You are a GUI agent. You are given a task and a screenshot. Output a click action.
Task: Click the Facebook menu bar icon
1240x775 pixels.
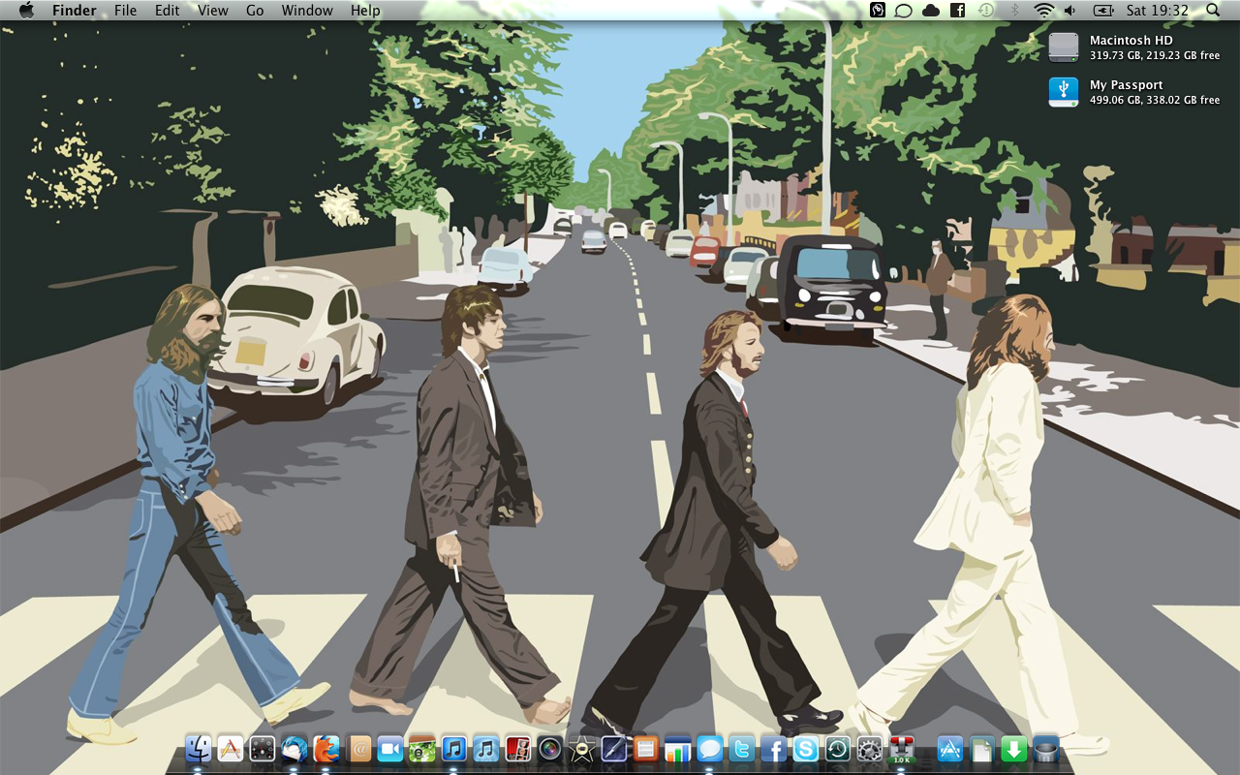coord(957,11)
